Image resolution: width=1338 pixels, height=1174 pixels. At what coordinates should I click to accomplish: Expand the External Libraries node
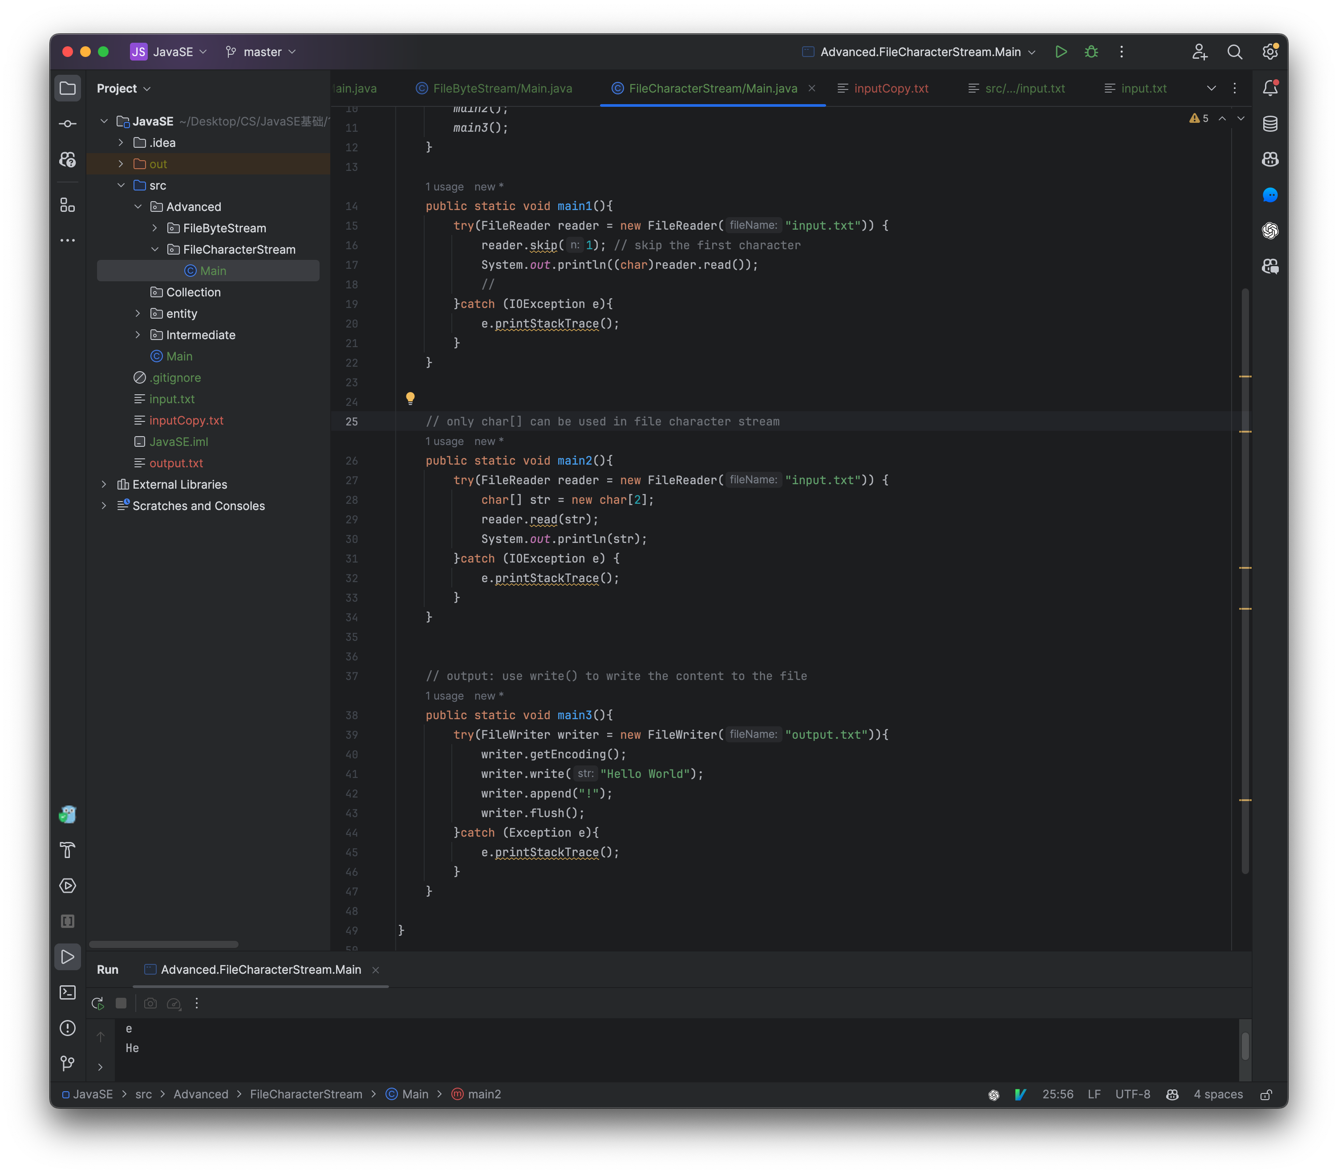coord(104,484)
